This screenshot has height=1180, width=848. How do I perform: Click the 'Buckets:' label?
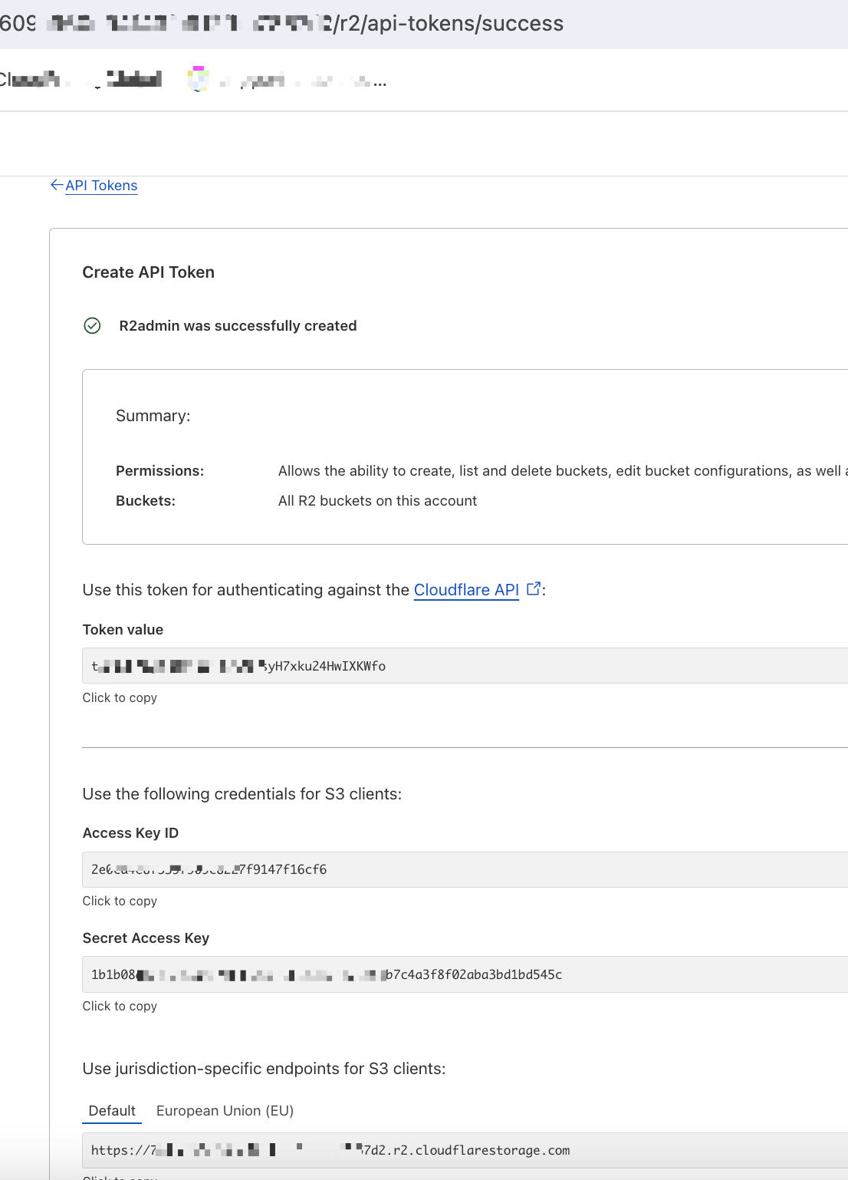146,501
